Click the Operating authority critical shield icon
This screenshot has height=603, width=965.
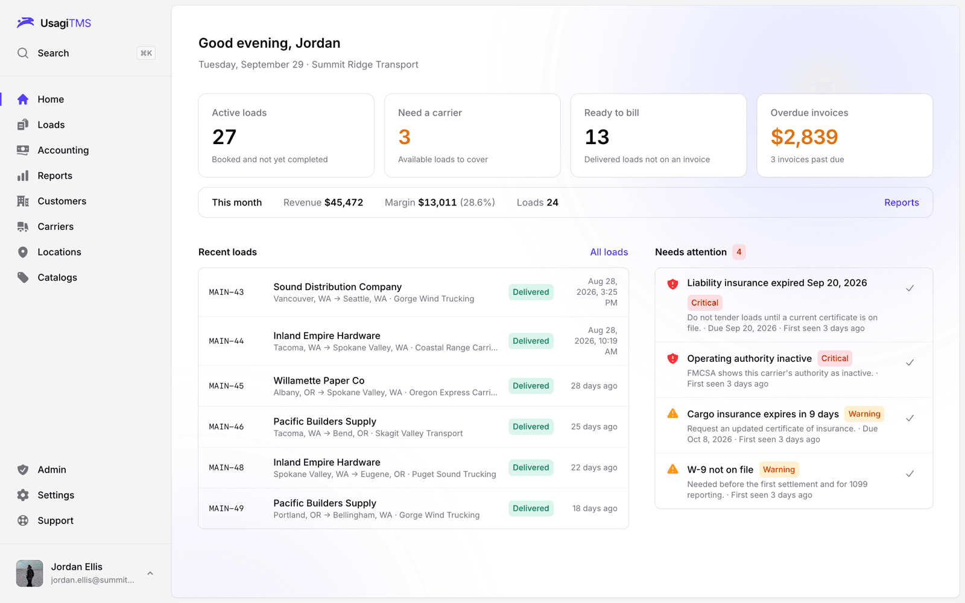[672, 359]
